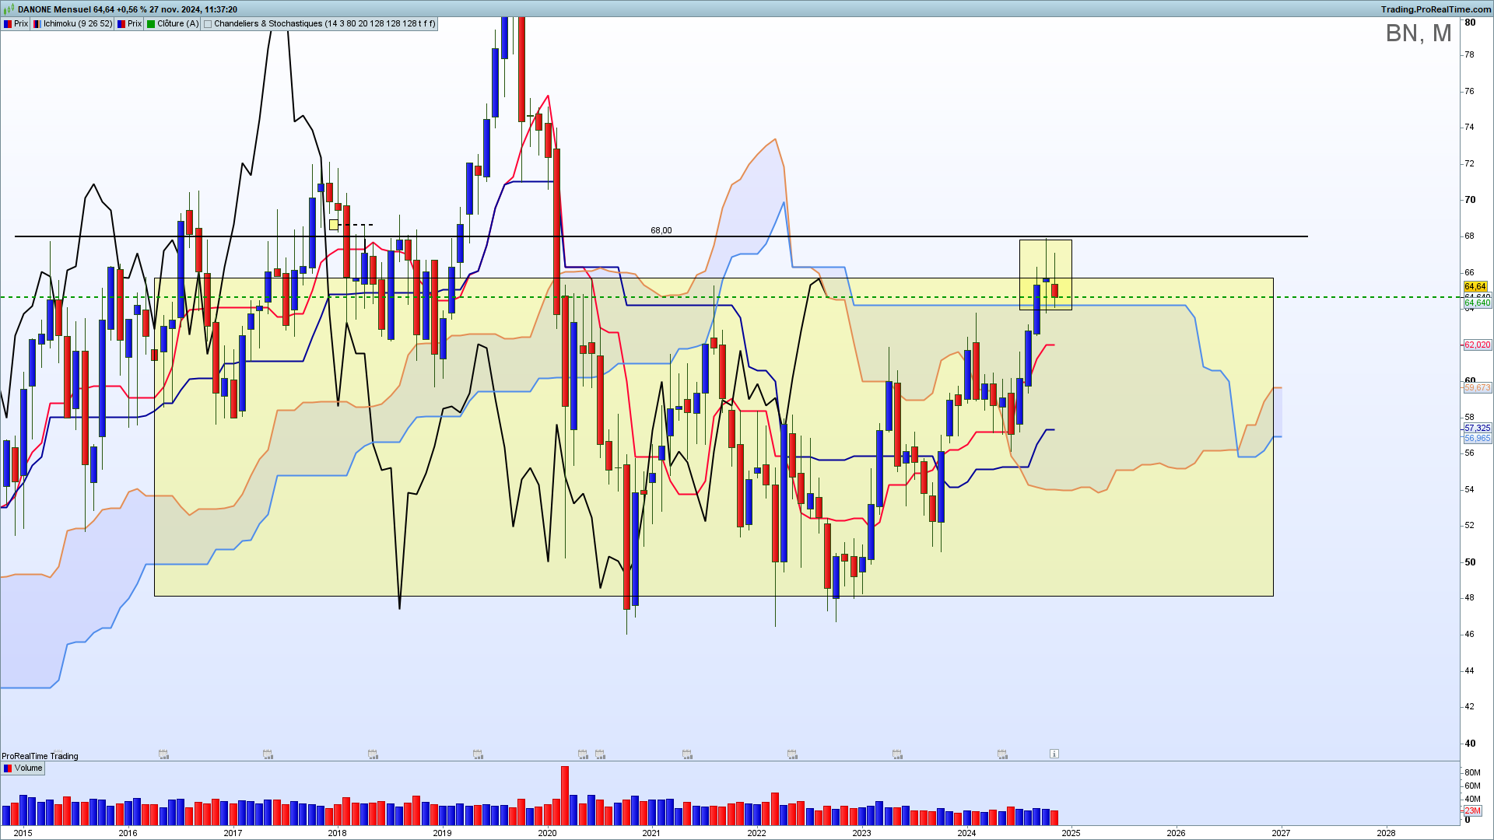The image size is (1494, 840).
Task: Click the orange 59,673 value tag
Action: [x=1478, y=388]
